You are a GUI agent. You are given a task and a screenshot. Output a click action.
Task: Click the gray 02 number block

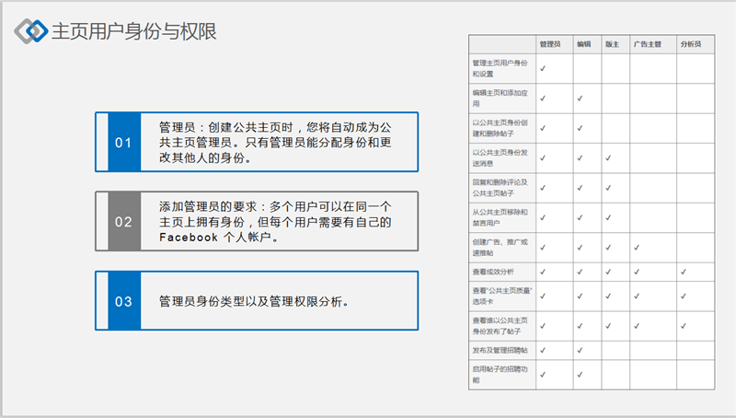click(124, 221)
